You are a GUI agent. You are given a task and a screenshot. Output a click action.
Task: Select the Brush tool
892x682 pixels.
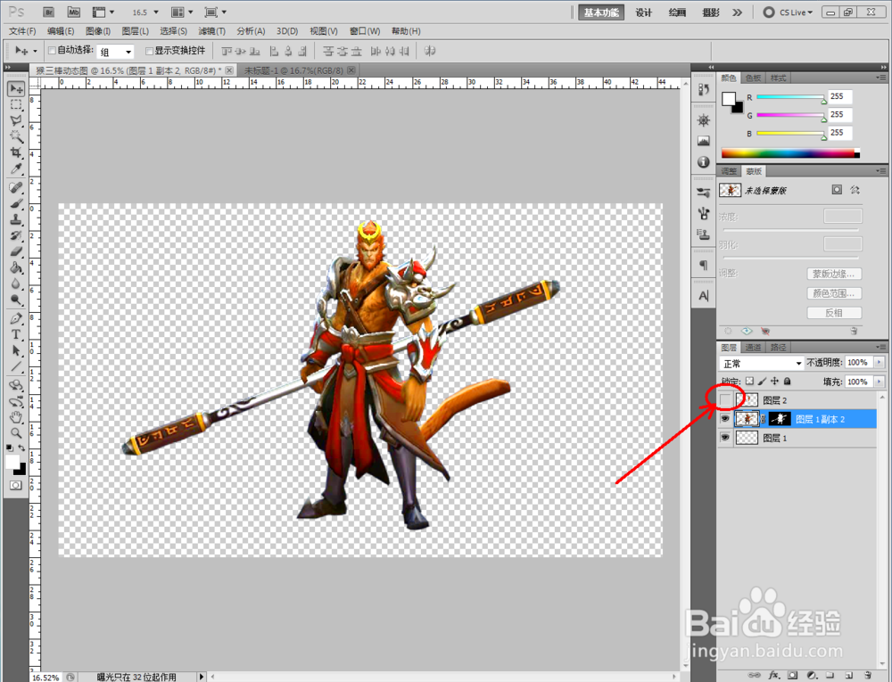[16, 203]
